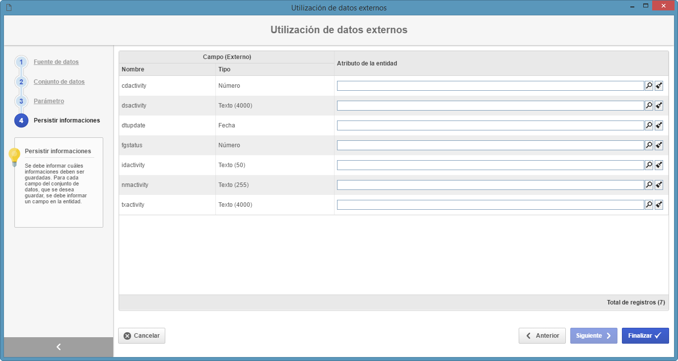Click the Texto (255) type cell
678x361 pixels.
click(x=275, y=185)
